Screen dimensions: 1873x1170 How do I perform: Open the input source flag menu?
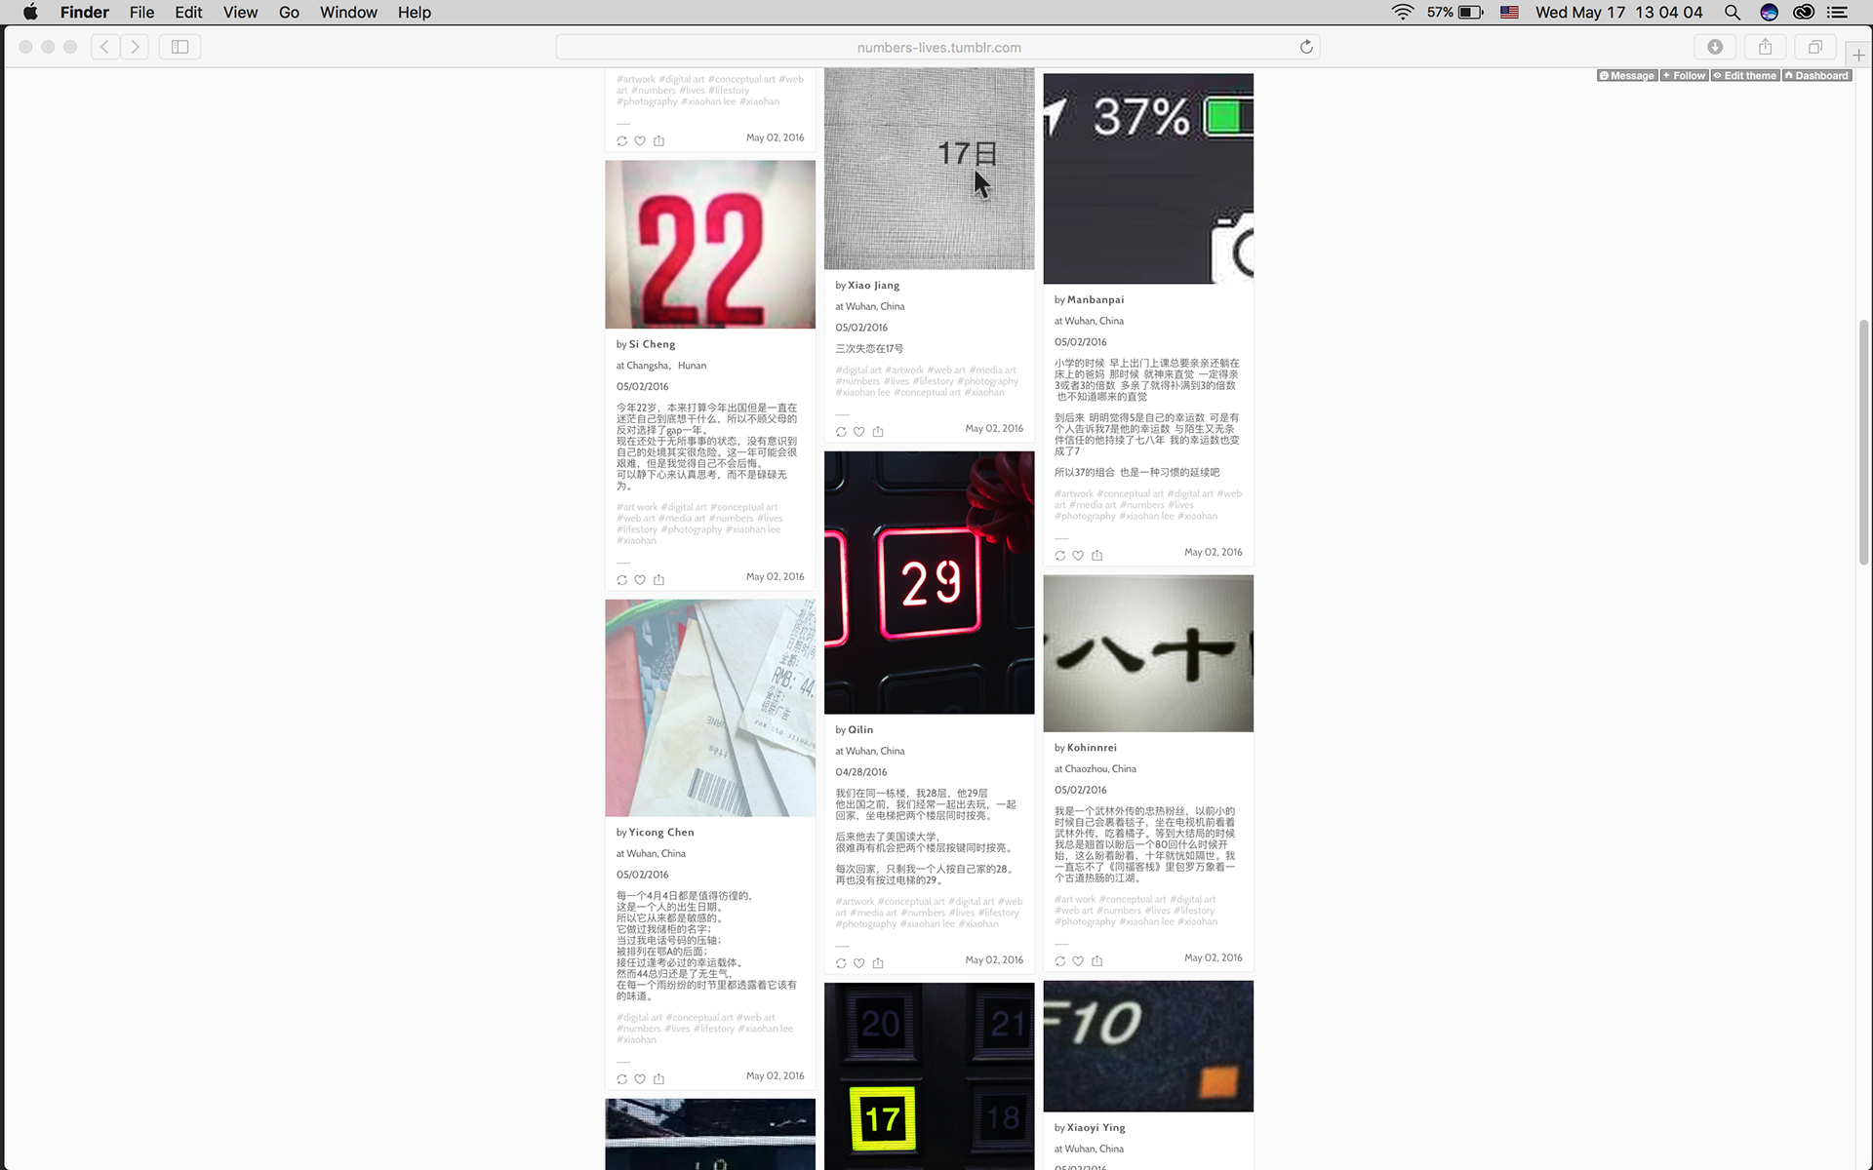pyautogui.click(x=1509, y=13)
